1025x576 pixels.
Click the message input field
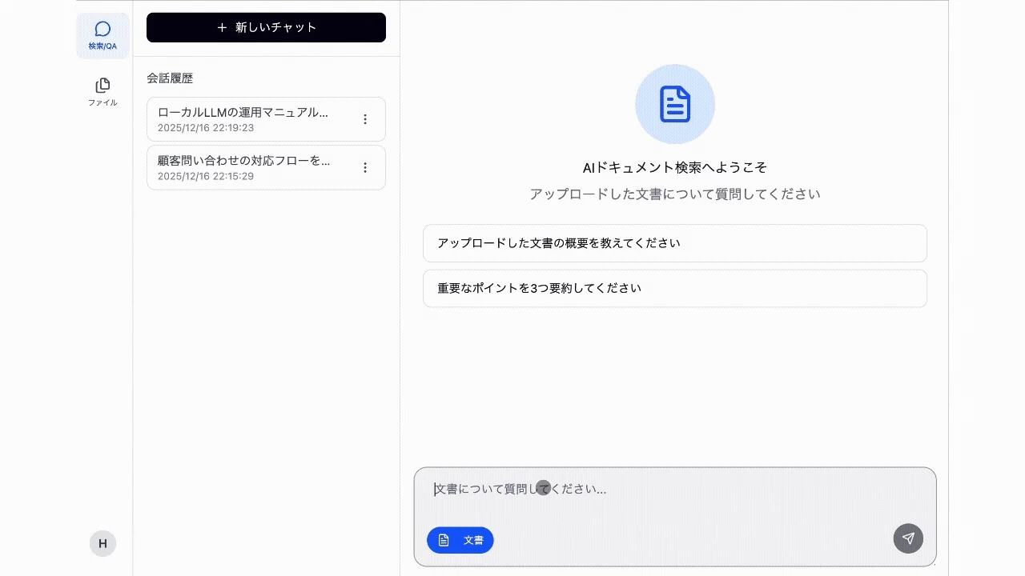pos(675,489)
